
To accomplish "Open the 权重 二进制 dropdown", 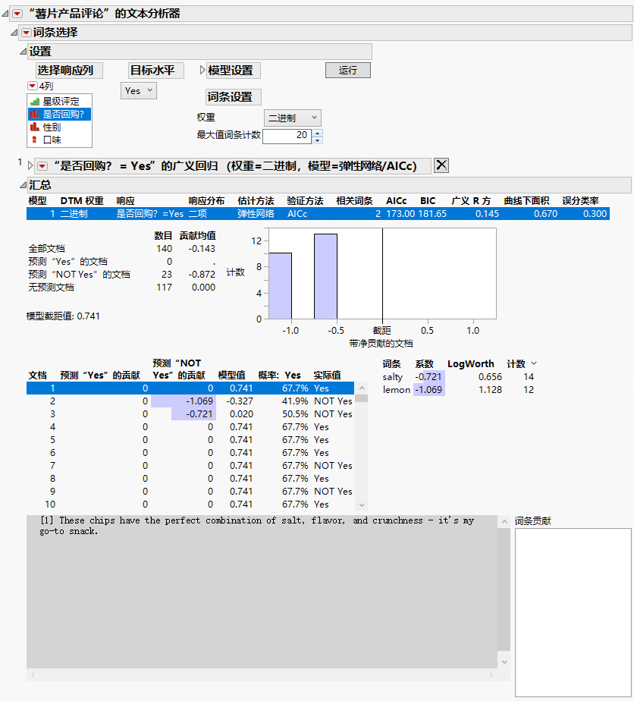I will 292,118.
